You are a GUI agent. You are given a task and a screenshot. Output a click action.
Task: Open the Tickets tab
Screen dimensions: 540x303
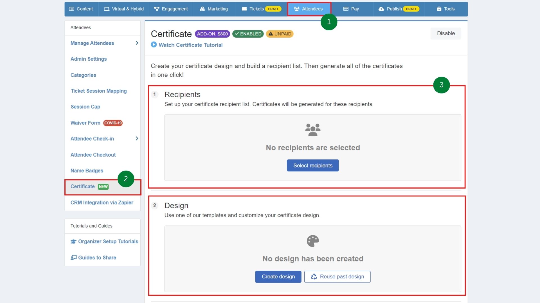(256, 9)
